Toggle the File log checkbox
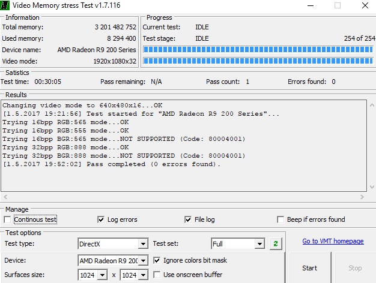 188,219
